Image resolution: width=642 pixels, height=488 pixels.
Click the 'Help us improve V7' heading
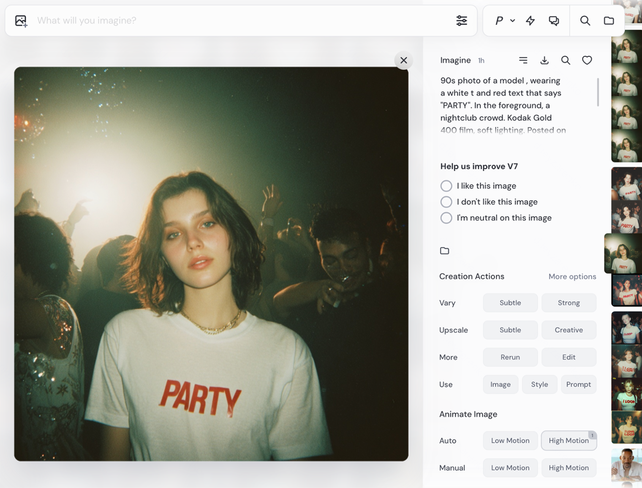pyautogui.click(x=479, y=166)
